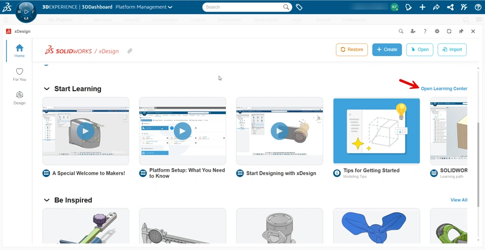Click the Restore button
The height and width of the screenshot is (250, 485).
click(x=352, y=49)
